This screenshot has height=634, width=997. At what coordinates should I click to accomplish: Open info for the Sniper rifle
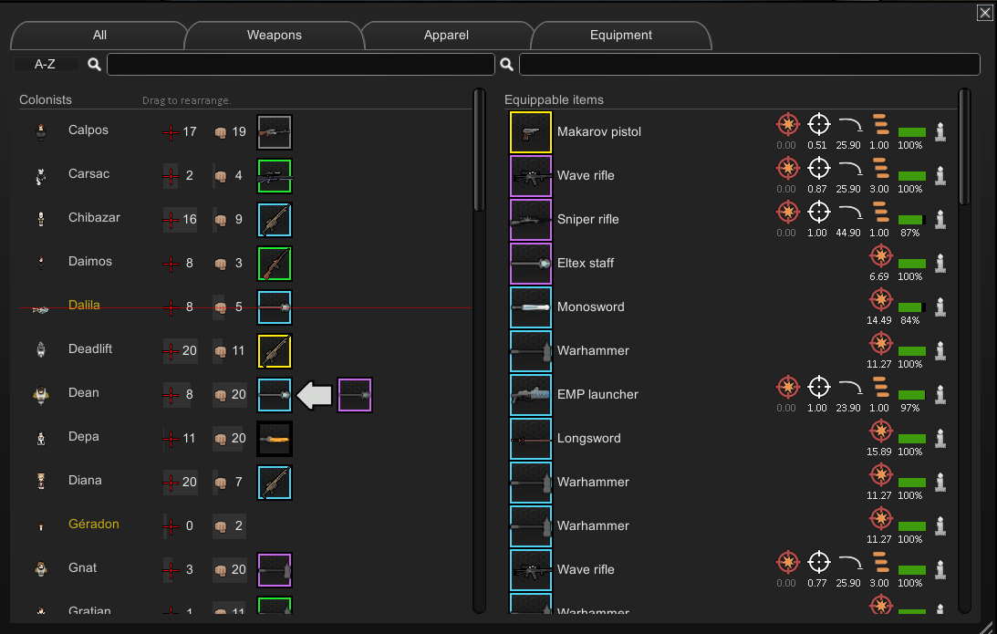pyautogui.click(x=940, y=219)
